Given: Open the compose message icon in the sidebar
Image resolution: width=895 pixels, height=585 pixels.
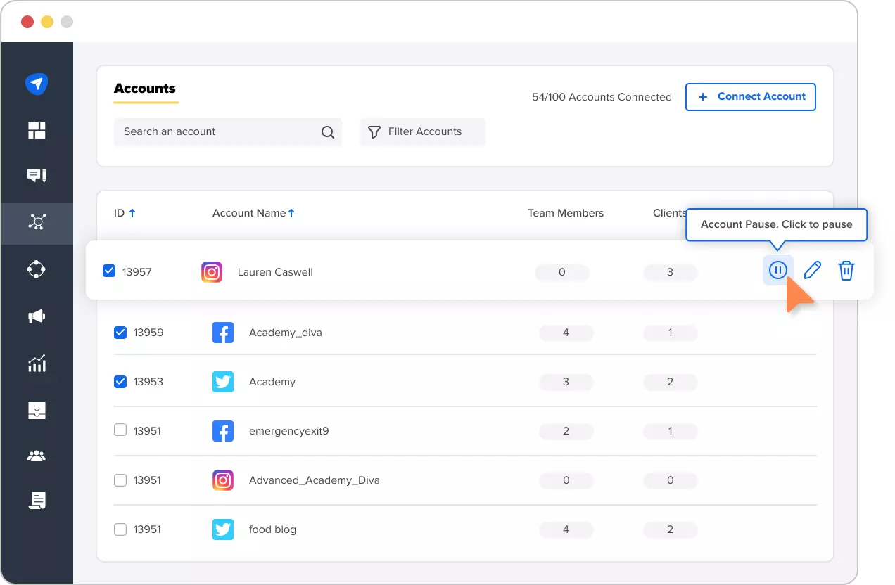Looking at the screenshot, I should [x=37, y=176].
